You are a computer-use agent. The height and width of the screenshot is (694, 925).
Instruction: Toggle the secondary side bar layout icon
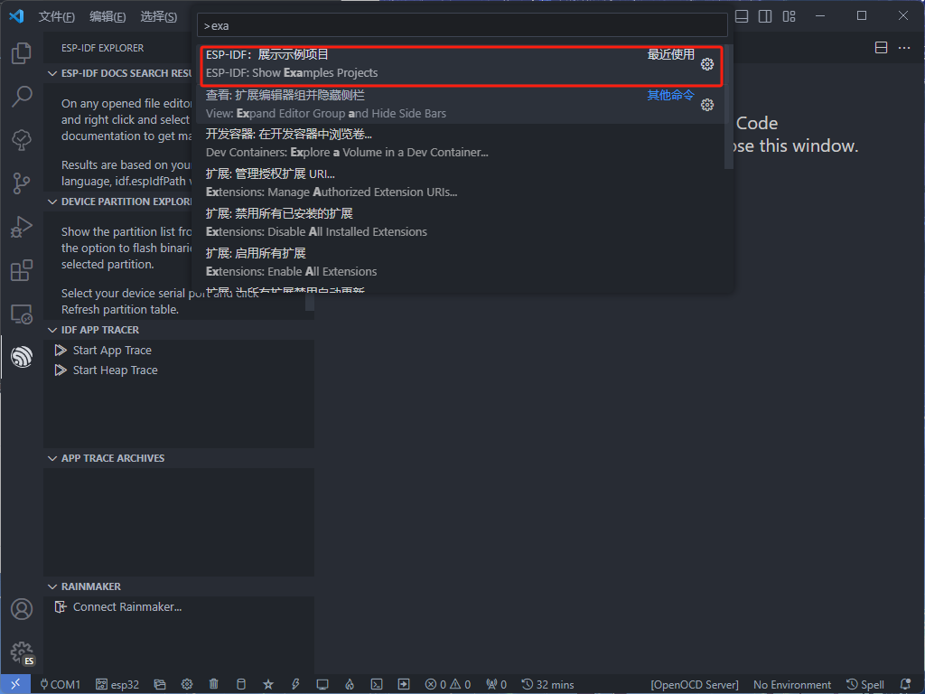[x=765, y=16]
